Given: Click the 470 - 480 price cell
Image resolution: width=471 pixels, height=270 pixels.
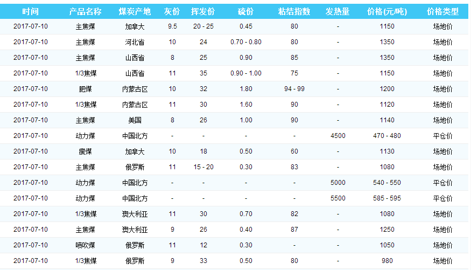Looking at the screenshot, I should [x=386, y=136].
